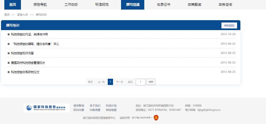Open article 科技报告的内涵、来源与作用
The width and height of the screenshot is (266, 126).
(x=29, y=34)
